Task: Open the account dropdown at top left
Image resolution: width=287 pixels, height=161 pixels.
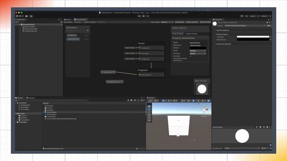Action: click(20, 16)
